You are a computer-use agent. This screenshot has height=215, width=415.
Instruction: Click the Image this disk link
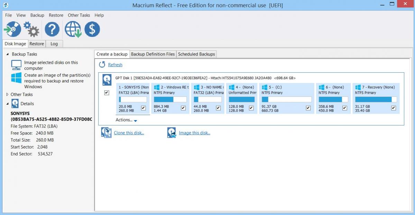click(x=194, y=133)
